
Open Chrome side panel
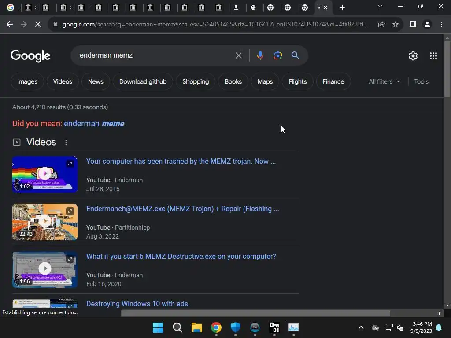(x=413, y=25)
